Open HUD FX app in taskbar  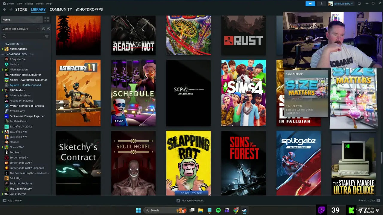[227, 210]
